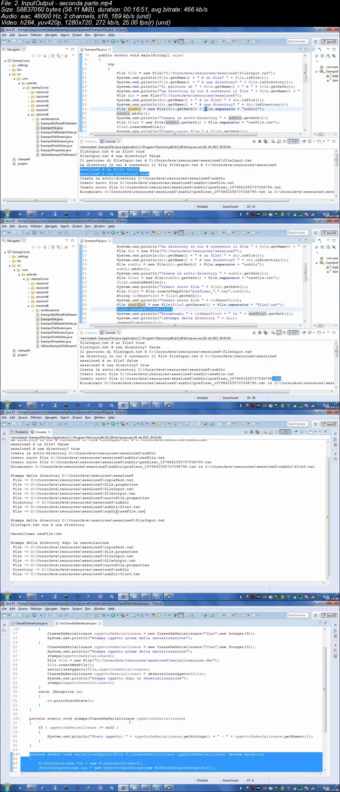Click Quick Access field in third Eclipse frame
The width and height of the screenshot is (340, 792).
coord(297,424)
